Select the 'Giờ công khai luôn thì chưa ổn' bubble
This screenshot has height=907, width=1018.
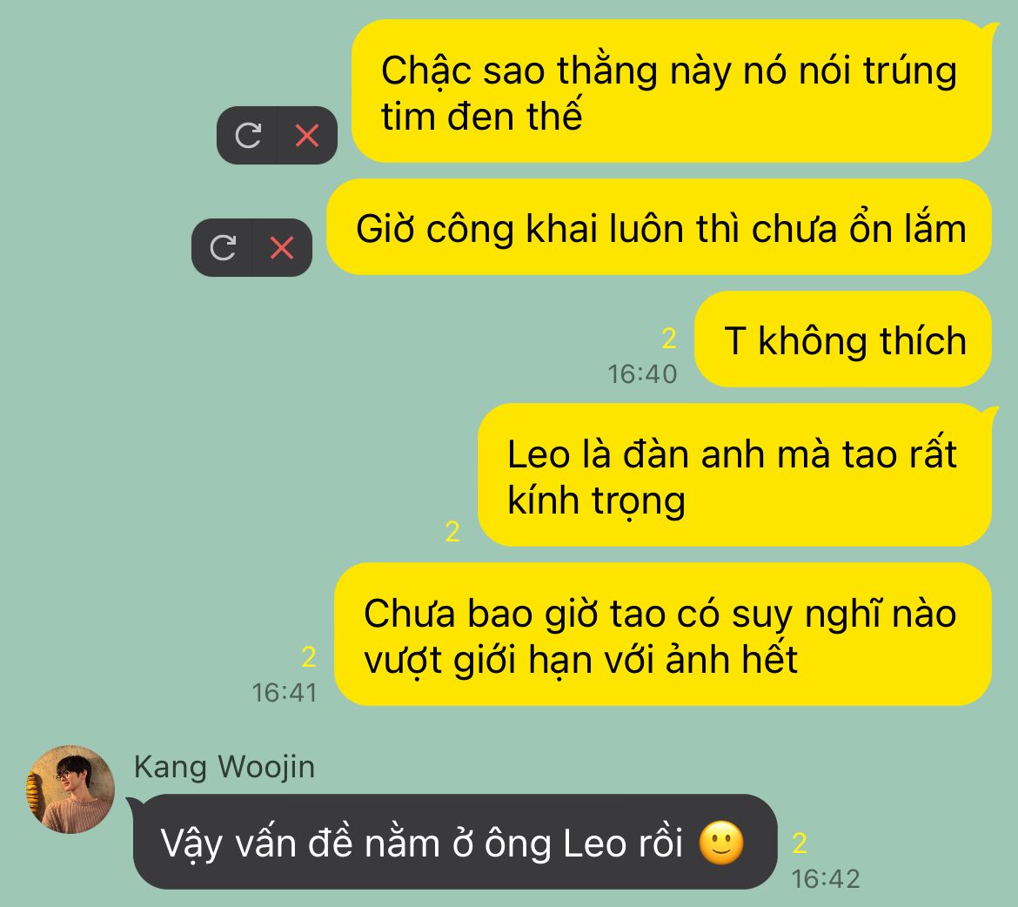[659, 227]
